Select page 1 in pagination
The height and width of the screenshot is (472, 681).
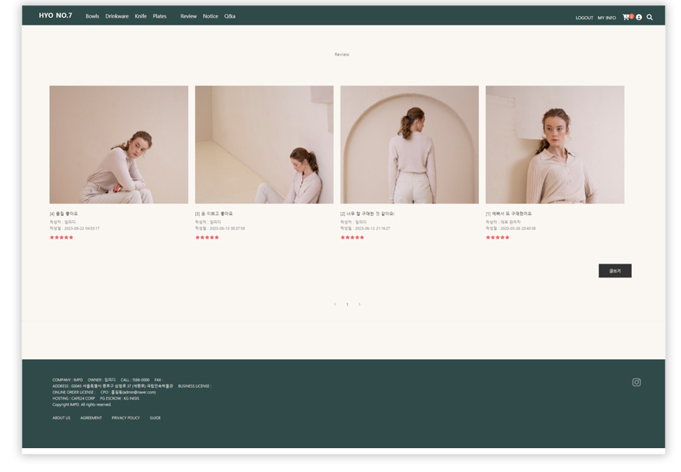pyautogui.click(x=347, y=304)
